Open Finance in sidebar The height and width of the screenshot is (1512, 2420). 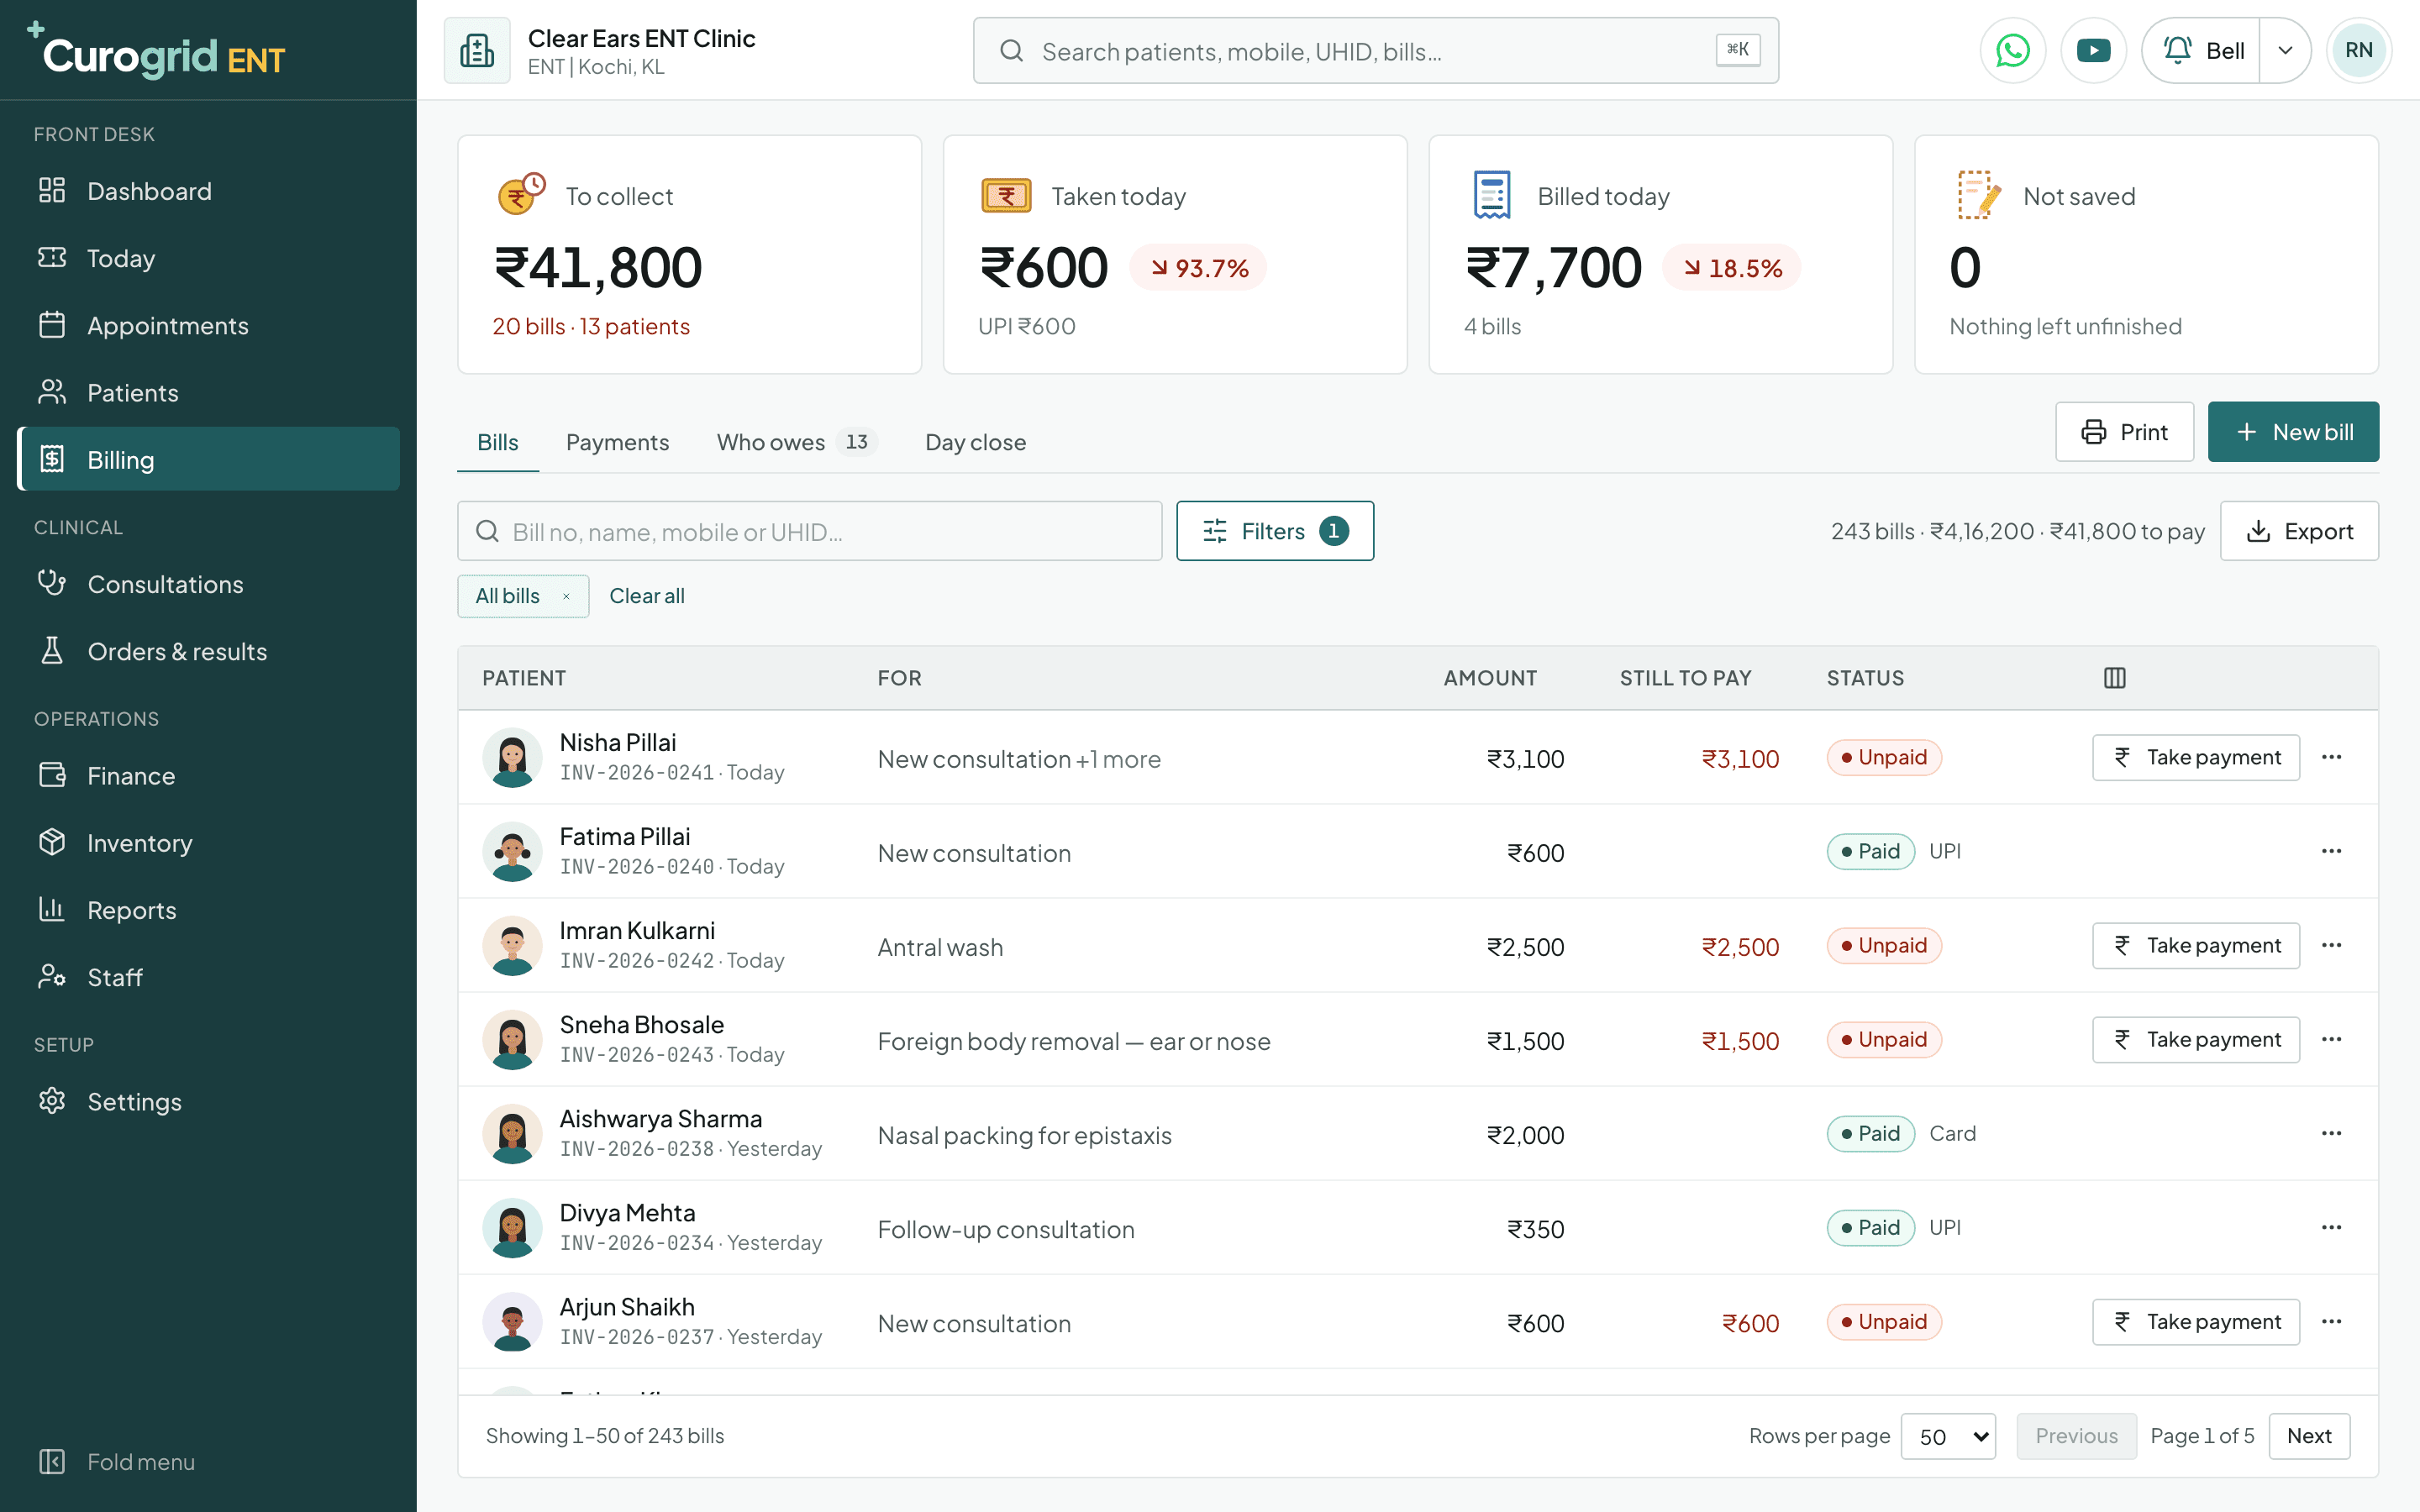(x=208, y=776)
